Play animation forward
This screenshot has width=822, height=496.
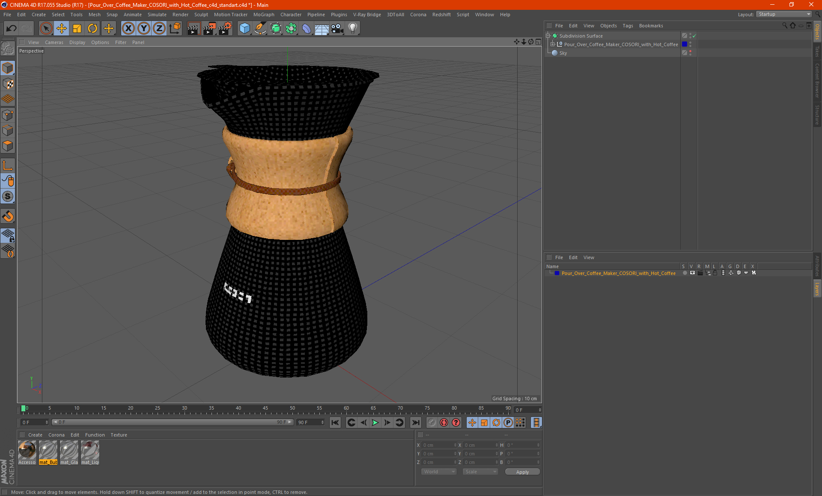point(375,422)
